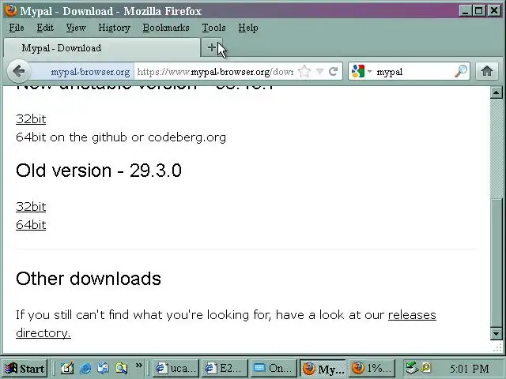Click the Outlook Express quick launch icon
The width and height of the screenshot is (506, 379).
pos(103,368)
